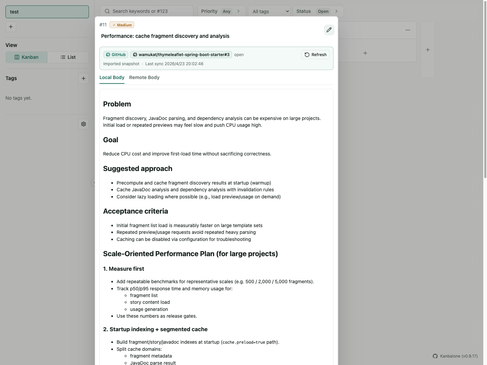The width and height of the screenshot is (487, 365).
Task: Click the "Scale-Oriented Performance Plan" heading
Action: 190,254
